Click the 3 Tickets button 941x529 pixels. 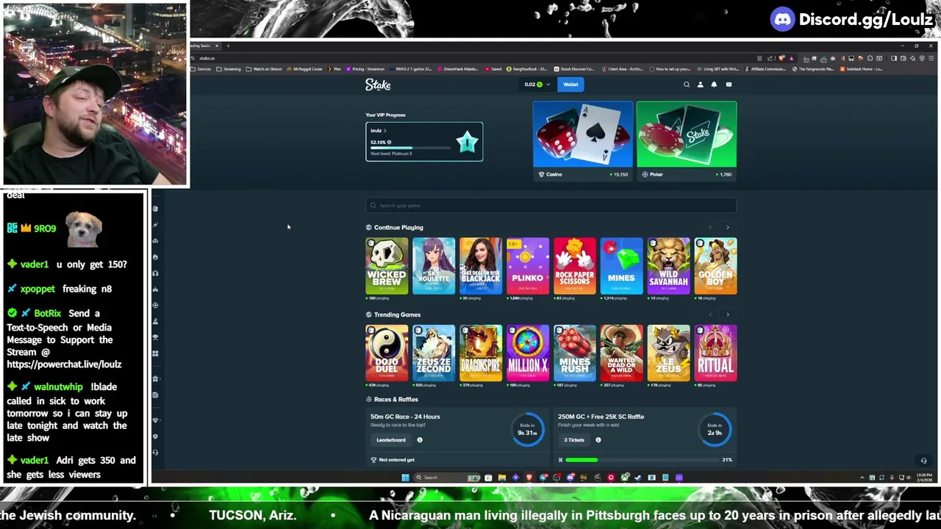[x=574, y=440]
